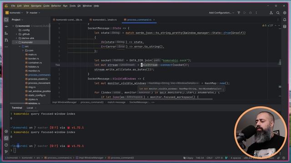Open the Navigate menu
Image resolution: width=291 pixels, height=163 pixels.
36,6
